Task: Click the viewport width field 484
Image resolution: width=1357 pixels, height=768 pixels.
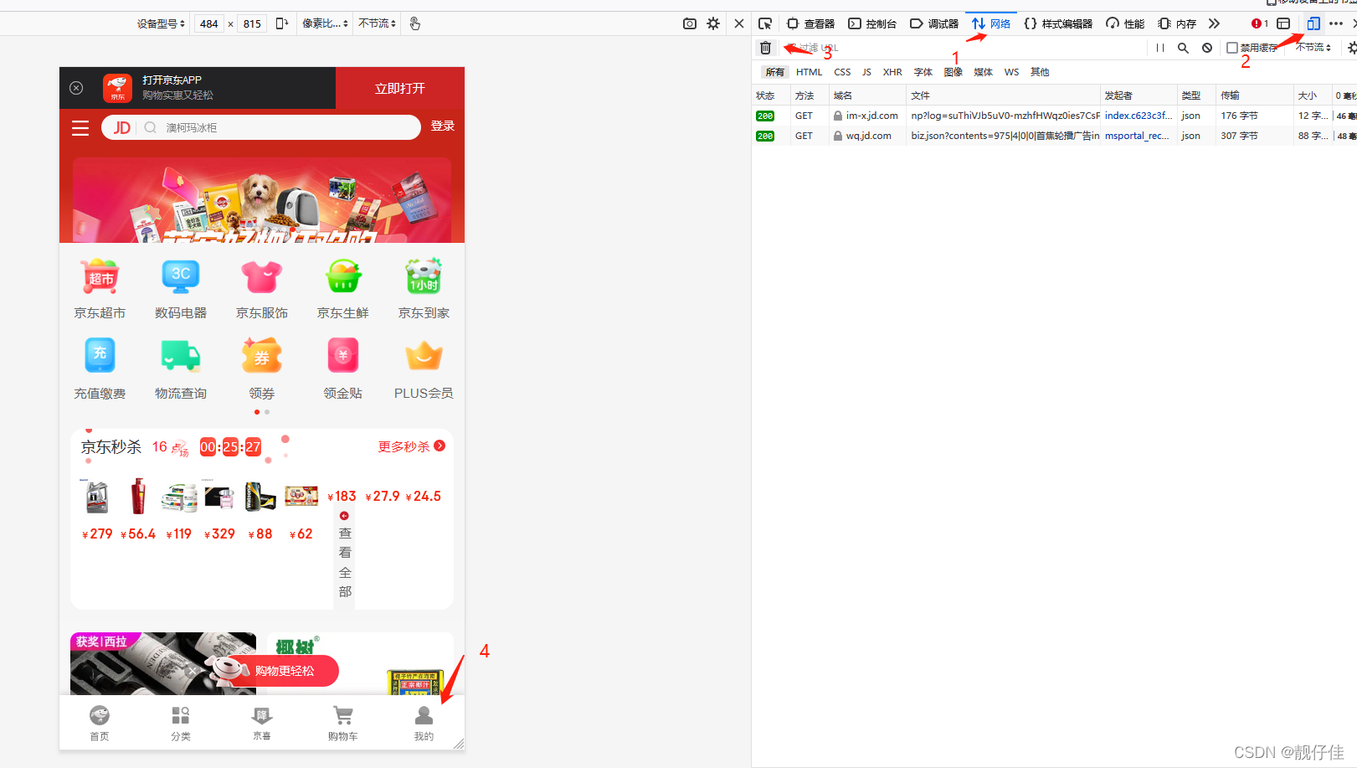Action: (209, 23)
